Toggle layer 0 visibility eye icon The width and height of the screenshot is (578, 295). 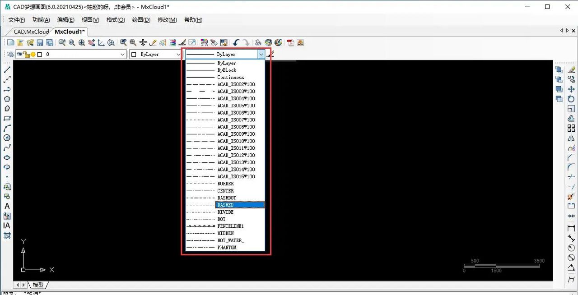(x=20, y=54)
